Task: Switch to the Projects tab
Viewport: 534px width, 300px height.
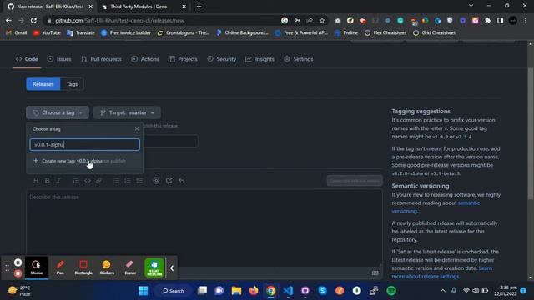Action: 183,59
